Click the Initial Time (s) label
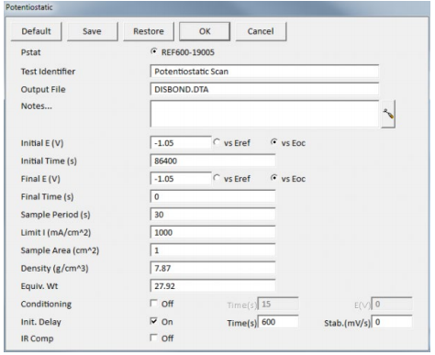435x355 pixels. pyautogui.click(x=49, y=161)
